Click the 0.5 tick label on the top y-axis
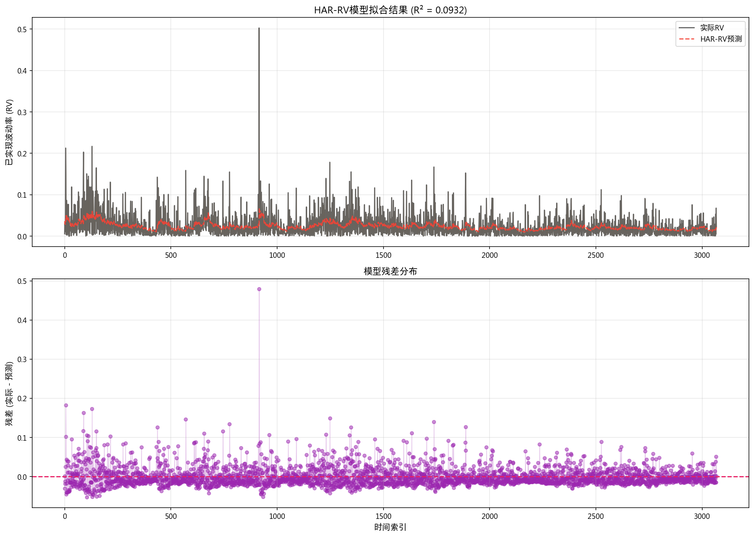 (x=22, y=29)
